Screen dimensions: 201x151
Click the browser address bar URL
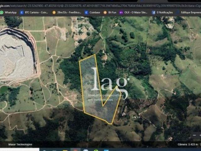(94, 5)
